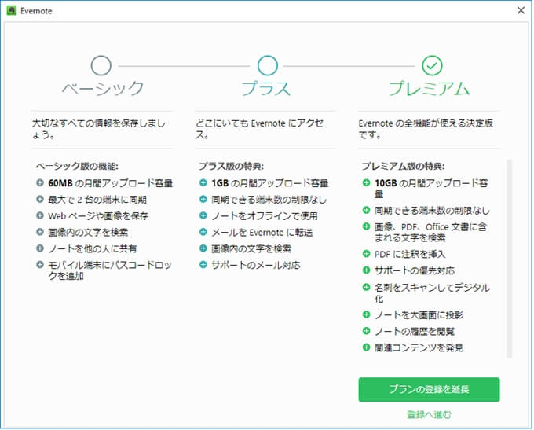Click plus icon beside Web ページや画像を保存

tap(40, 215)
